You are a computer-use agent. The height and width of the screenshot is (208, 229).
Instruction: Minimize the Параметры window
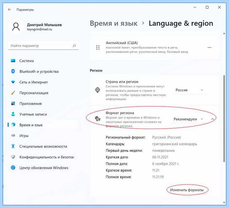195,7
